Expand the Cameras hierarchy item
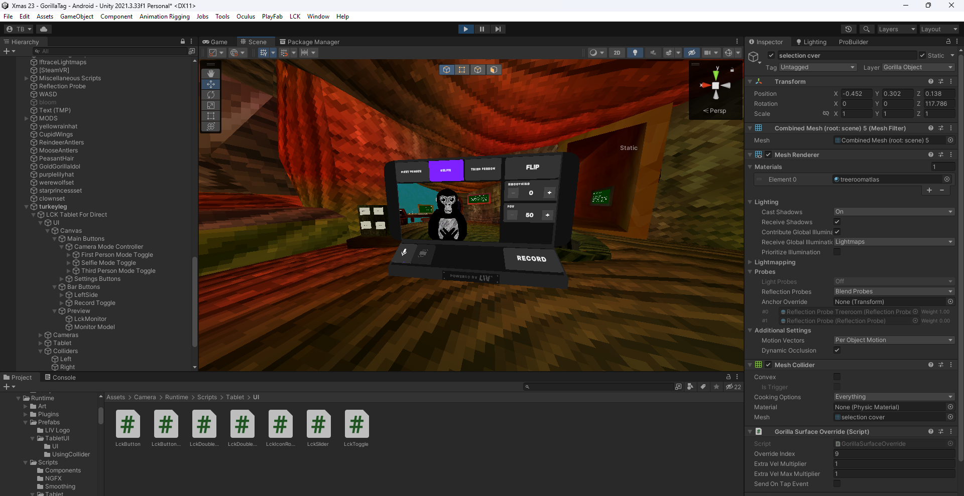964x496 pixels. (41, 335)
